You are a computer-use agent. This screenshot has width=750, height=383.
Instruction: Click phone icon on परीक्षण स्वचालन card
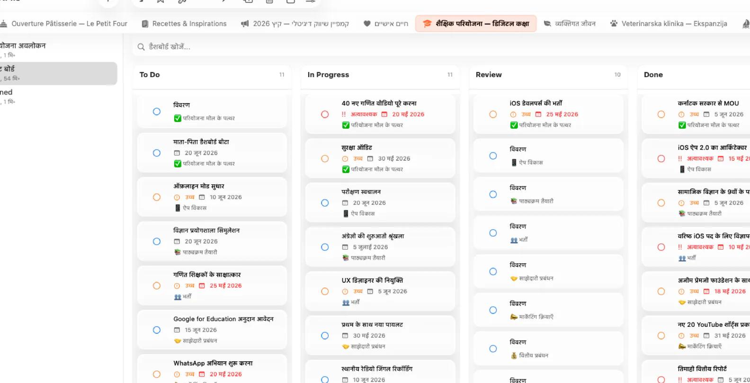pyautogui.click(x=346, y=214)
